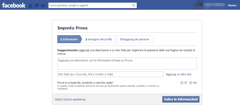Choose the No radio button

pyautogui.click(x=191, y=83)
